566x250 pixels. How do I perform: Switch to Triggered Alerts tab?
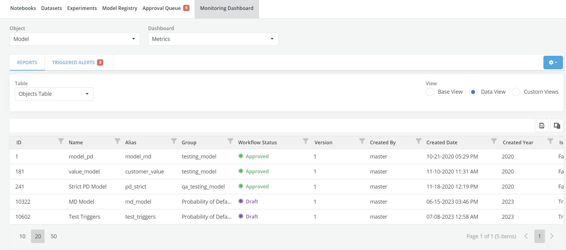tap(77, 63)
